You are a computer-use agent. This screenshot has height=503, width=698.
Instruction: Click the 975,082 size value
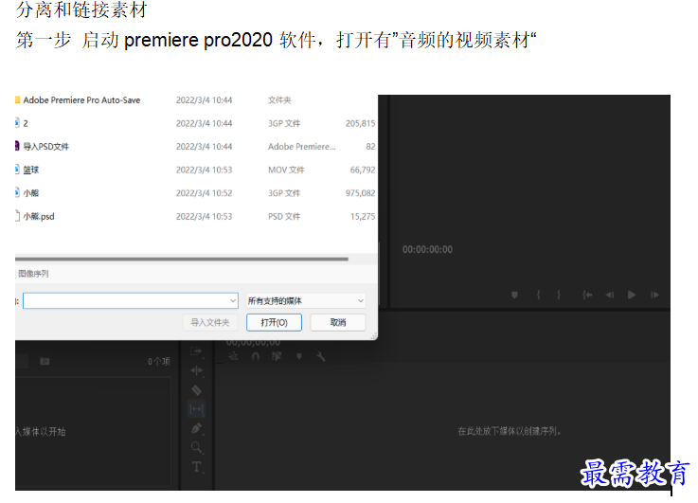point(360,192)
